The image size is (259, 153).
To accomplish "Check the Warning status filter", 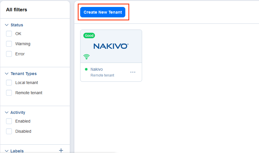I will (x=9, y=44).
